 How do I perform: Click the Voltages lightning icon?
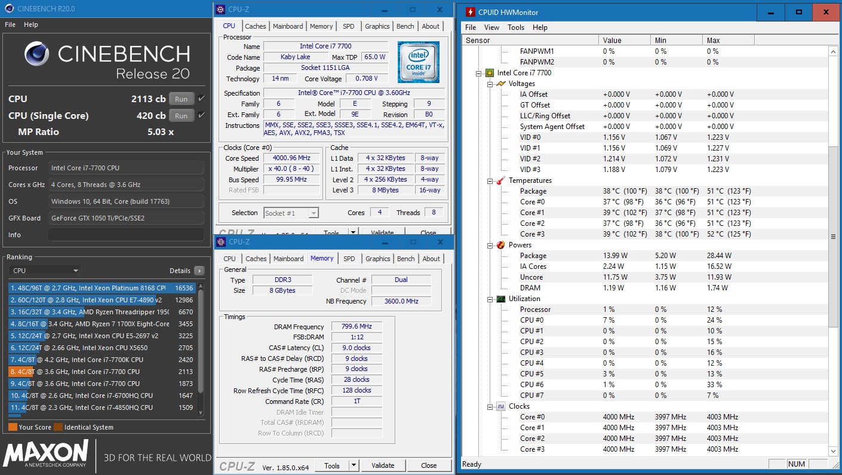click(x=501, y=84)
